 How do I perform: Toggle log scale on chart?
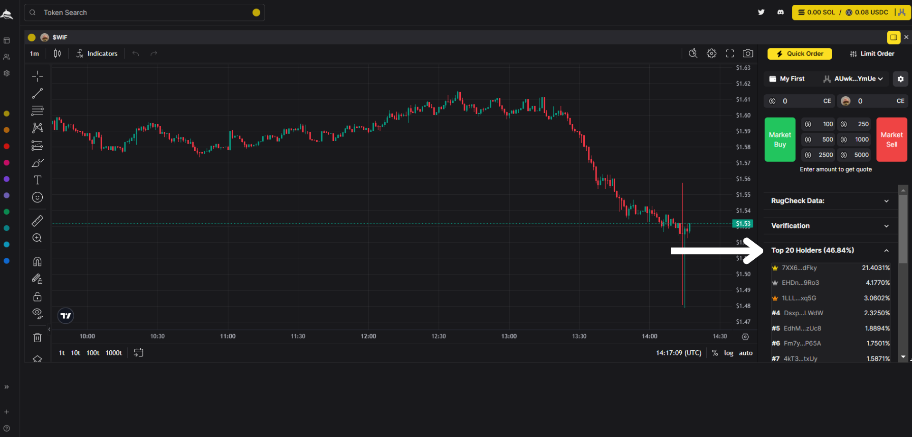(x=728, y=353)
